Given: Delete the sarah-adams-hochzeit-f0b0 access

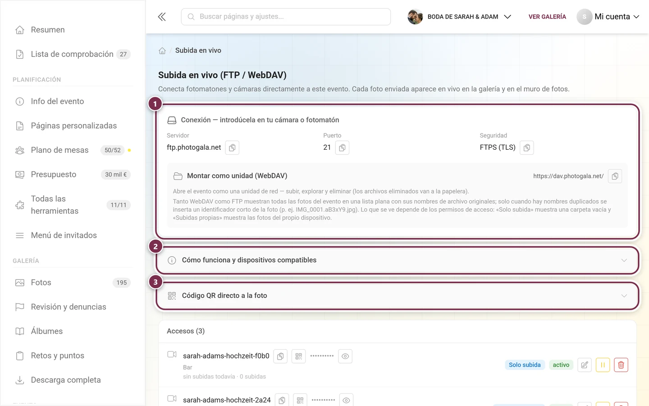Looking at the screenshot, I should coord(621,365).
